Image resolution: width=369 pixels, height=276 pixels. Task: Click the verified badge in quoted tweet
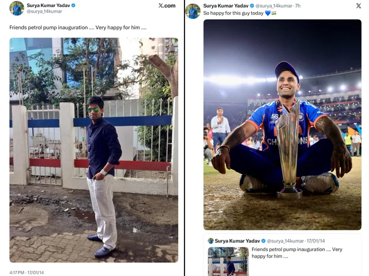pos(264,241)
